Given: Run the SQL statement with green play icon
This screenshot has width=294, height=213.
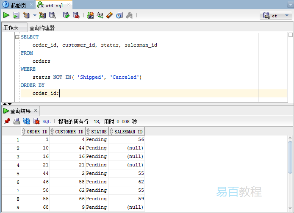Looking at the screenshot, I should 6,15.
